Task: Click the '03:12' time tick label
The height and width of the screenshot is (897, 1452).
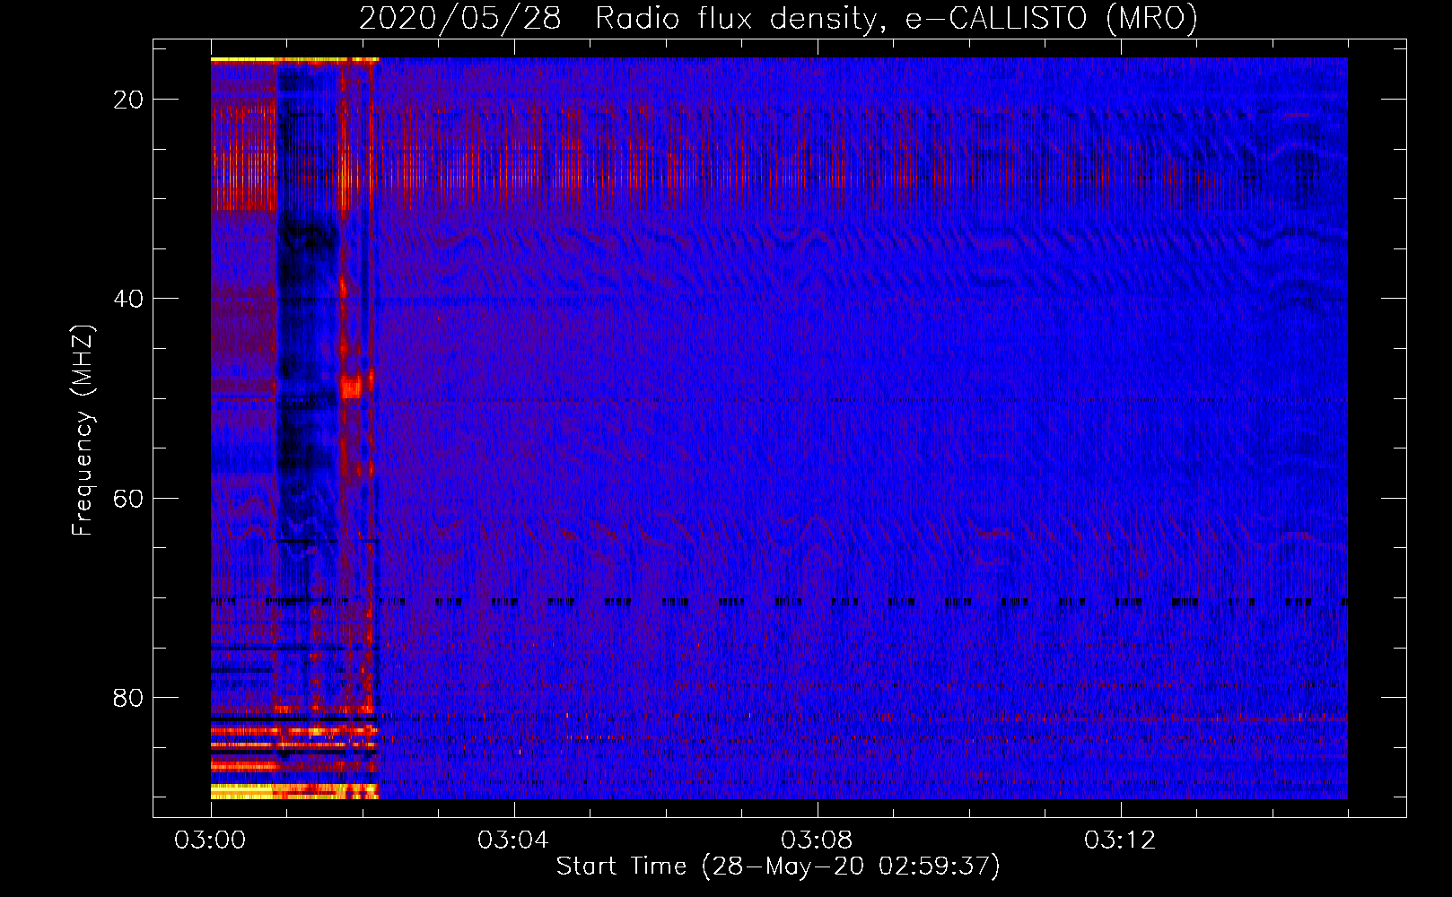Action: [x=1120, y=840]
